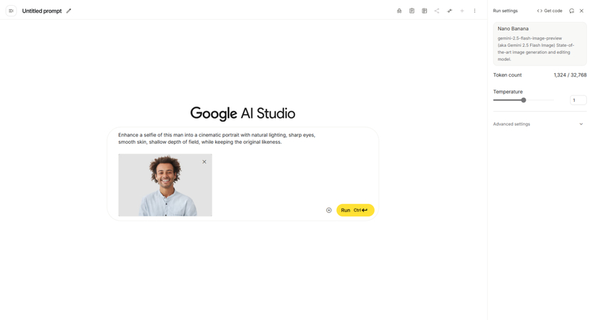Viewport: 592px width, 320px height.
Task: Click the incognito temporary chat icon
Action: pyautogui.click(x=399, y=11)
